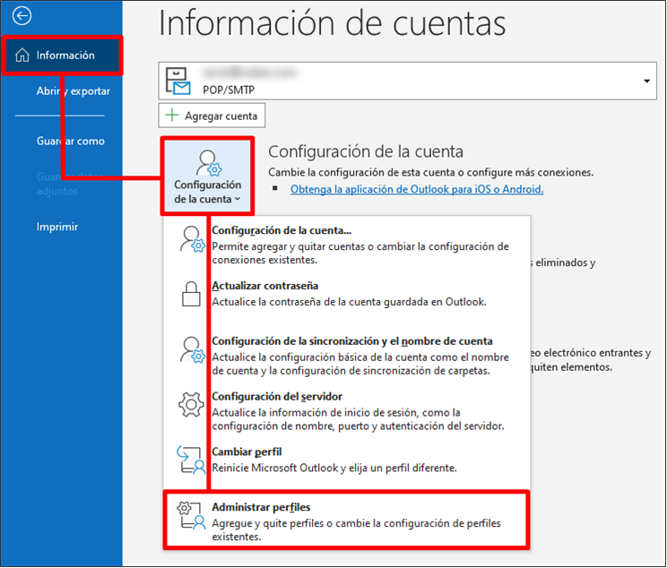The width and height of the screenshot is (667, 568).
Task: Open the account selection dropdown arrow
Action: [645, 82]
